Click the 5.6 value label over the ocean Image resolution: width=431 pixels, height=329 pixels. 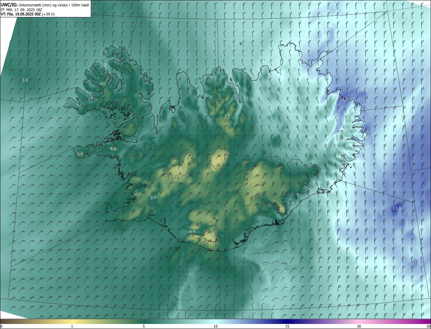25,80
